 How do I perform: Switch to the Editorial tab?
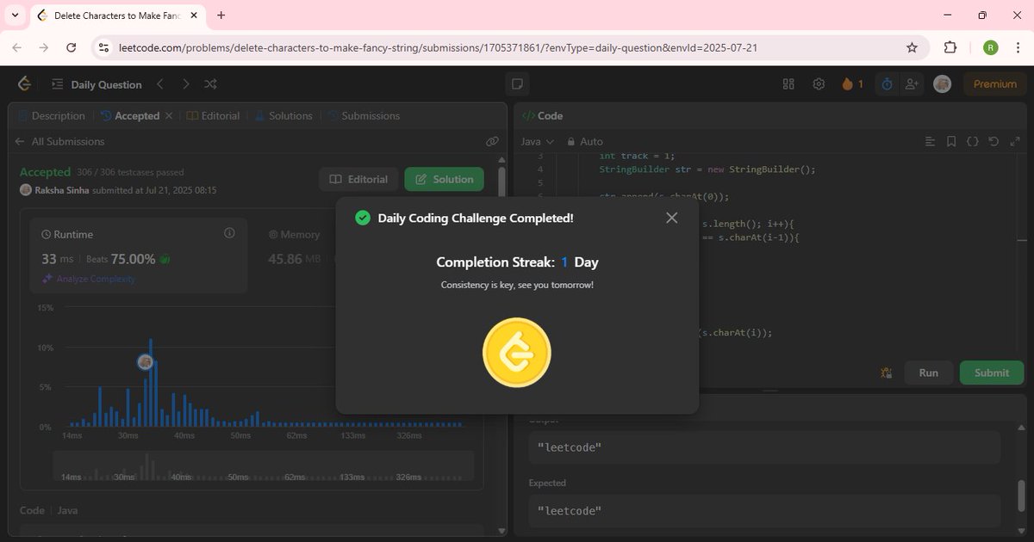pos(214,116)
